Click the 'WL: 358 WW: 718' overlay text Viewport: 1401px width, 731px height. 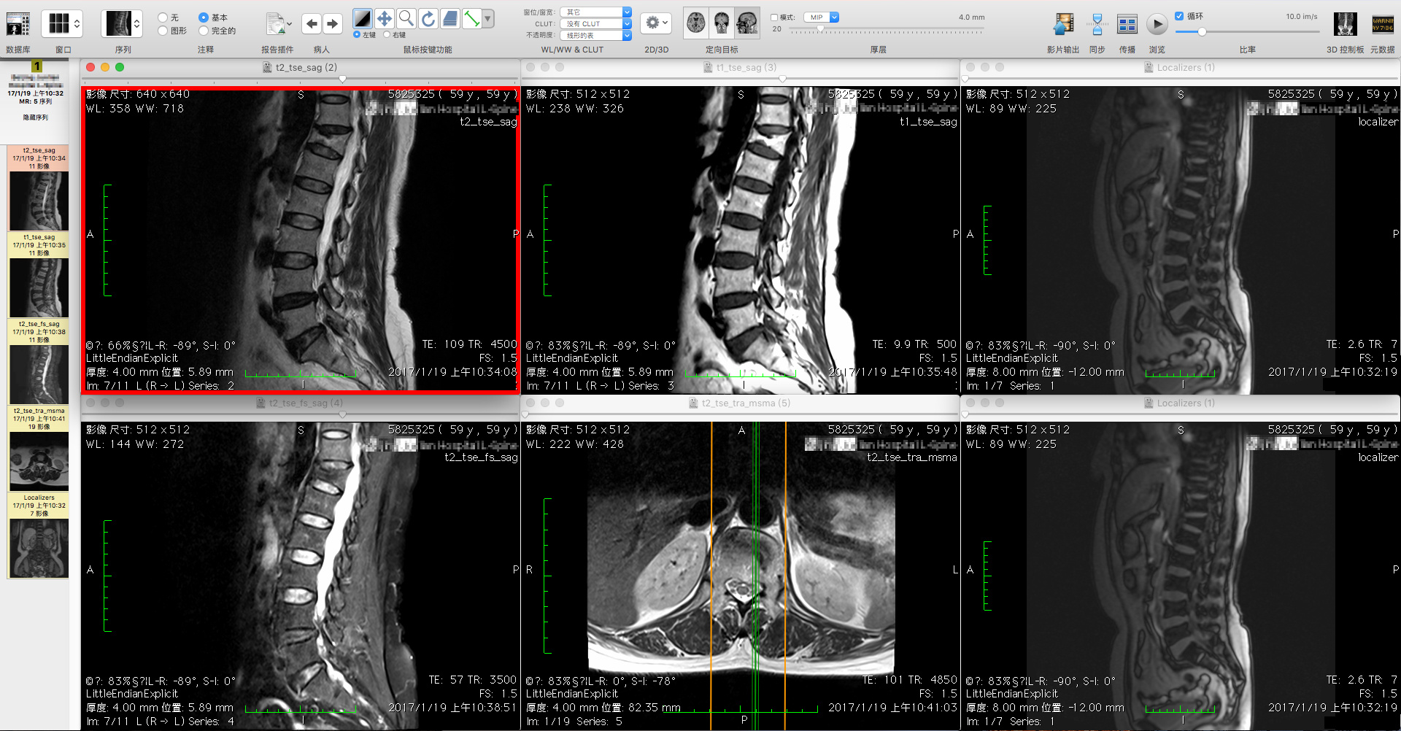point(135,109)
